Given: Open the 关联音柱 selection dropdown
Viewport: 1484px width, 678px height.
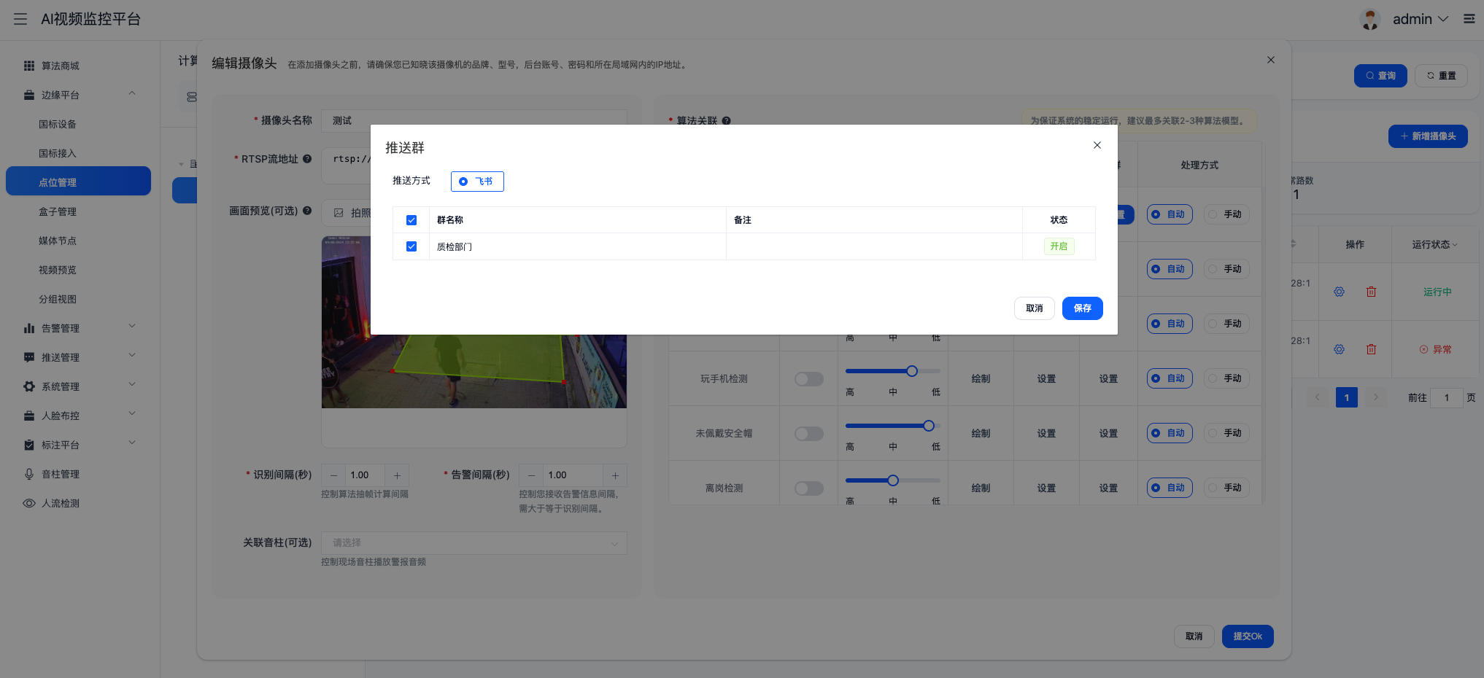Looking at the screenshot, I should [473, 542].
